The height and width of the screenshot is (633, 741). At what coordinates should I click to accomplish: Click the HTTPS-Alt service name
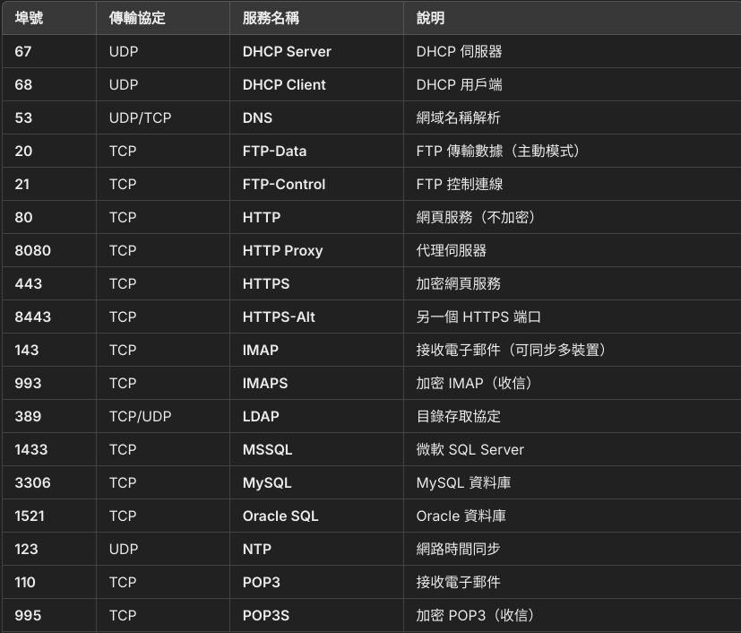point(279,316)
